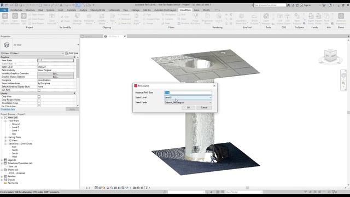
Task: Collapse the Graphics properties section
Action: click(74, 57)
